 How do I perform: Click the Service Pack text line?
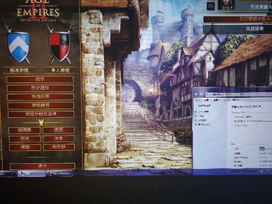(241, 125)
